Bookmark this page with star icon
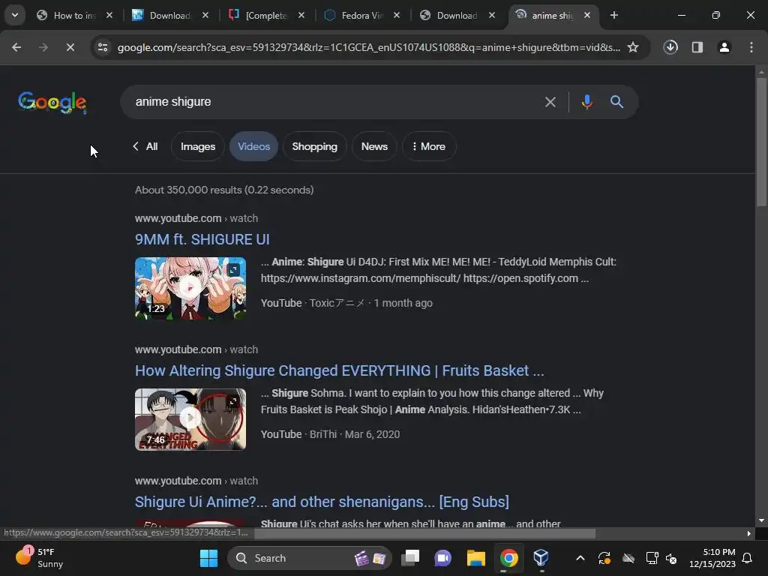This screenshot has height=576, width=768. click(x=633, y=47)
